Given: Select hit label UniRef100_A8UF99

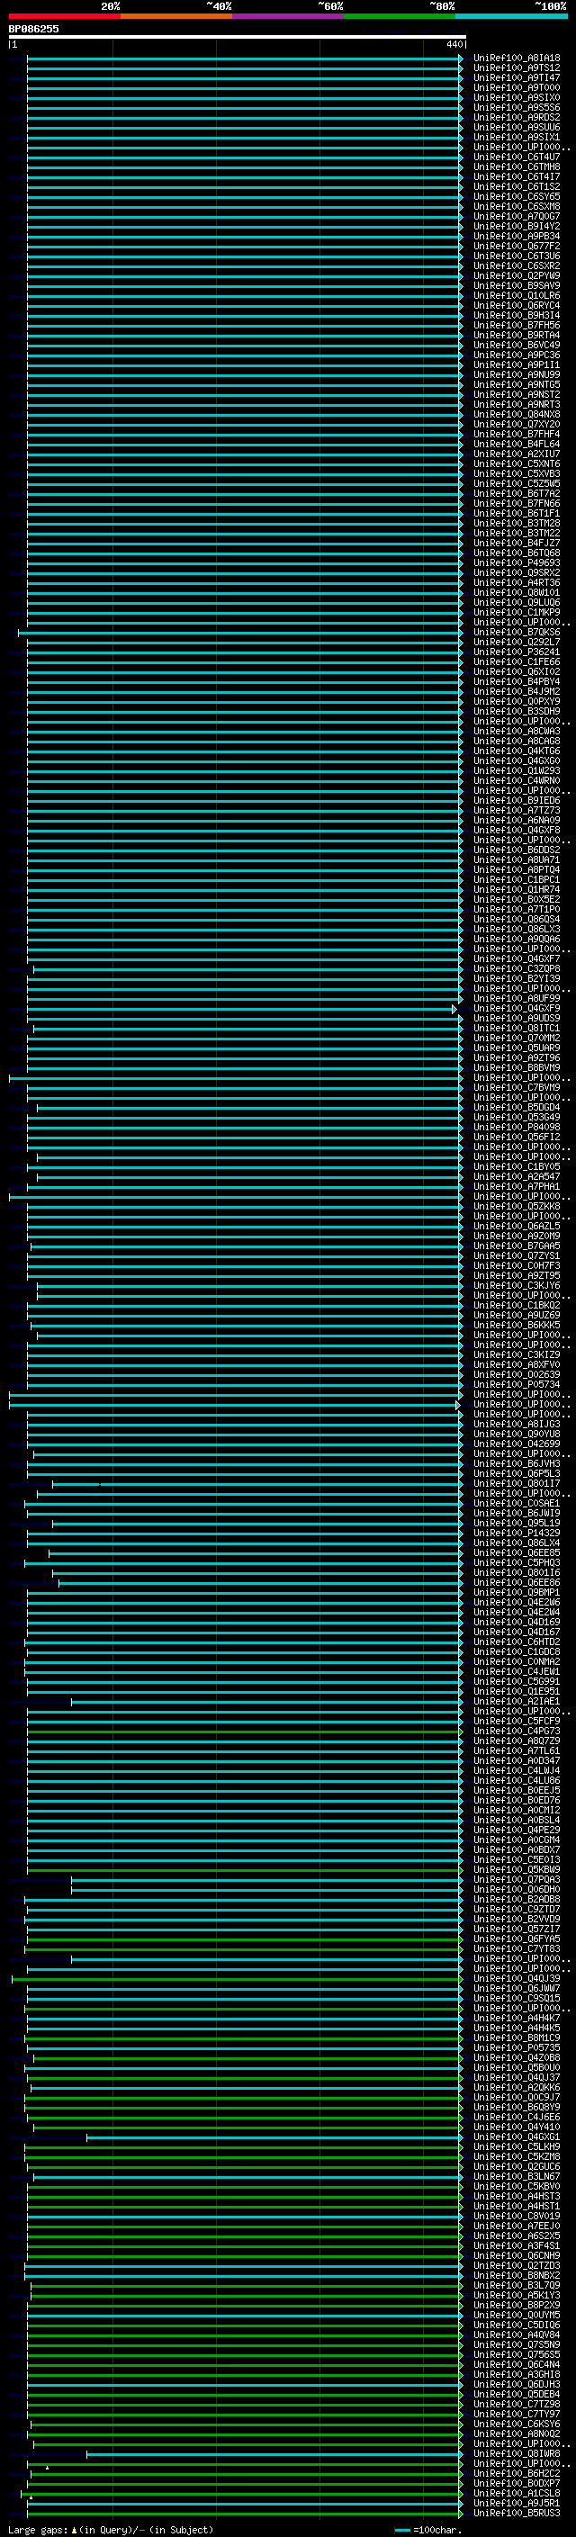Looking at the screenshot, I should click(x=516, y=998).
